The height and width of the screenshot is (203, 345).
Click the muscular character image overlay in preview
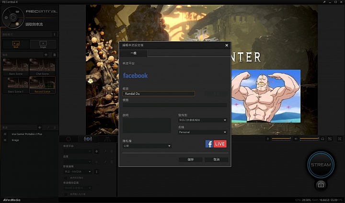(266, 96)
